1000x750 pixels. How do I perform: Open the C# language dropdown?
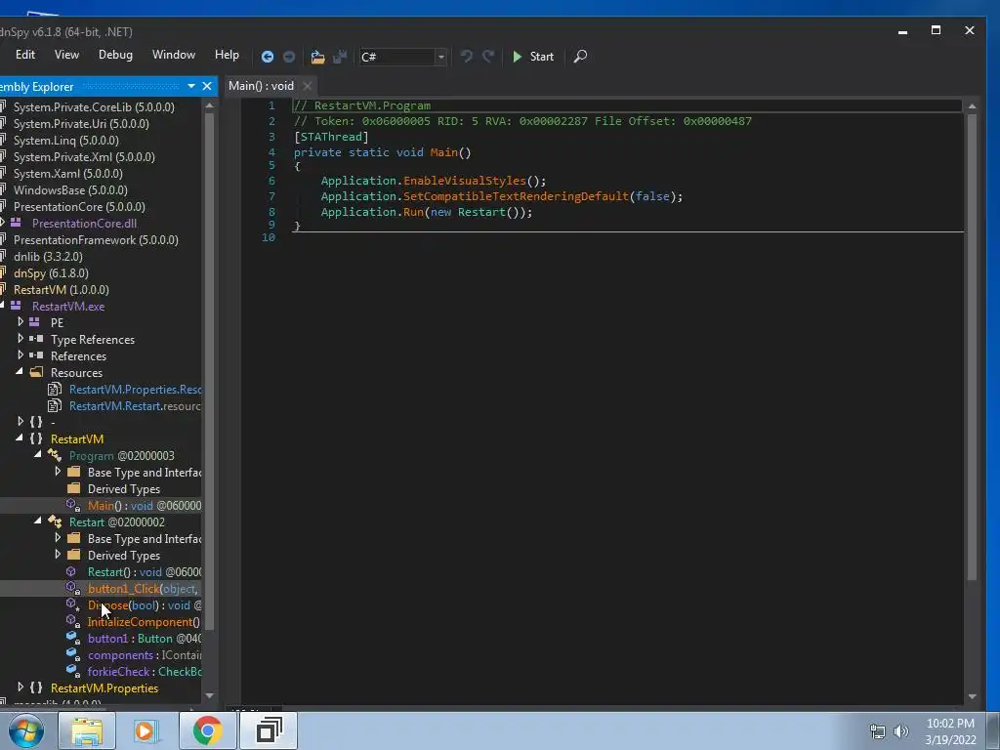pos(440,57)
